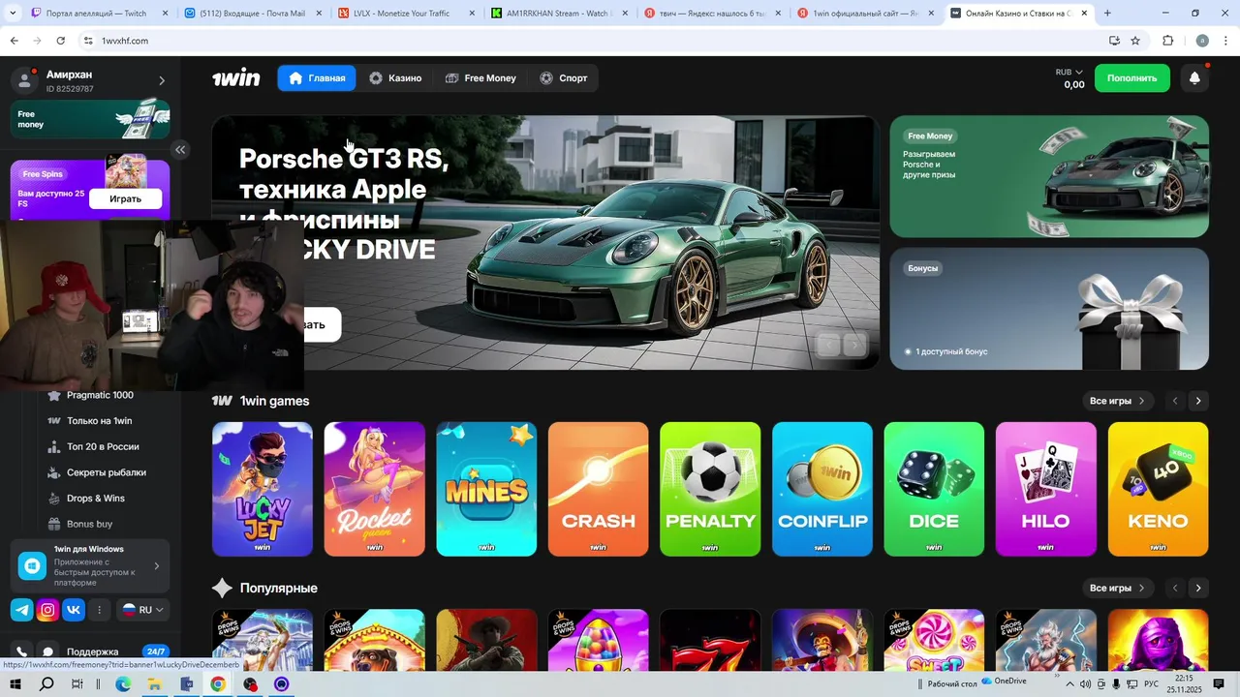1240x697 pixels.
Task: Launch Microsoft Edge from taskbar
Action: tap(123, 684)
